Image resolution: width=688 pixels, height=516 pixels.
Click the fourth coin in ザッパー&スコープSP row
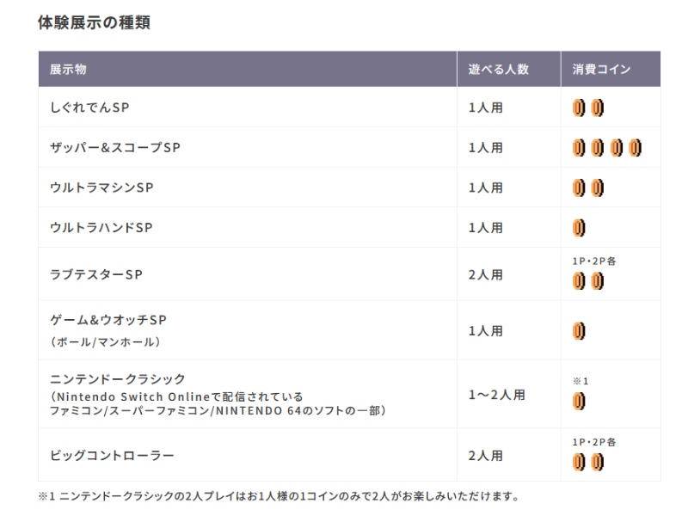636,148
